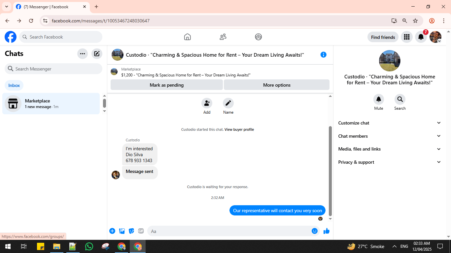The height and width of the screenshot is (253, 451).
Task: Bookmark this tab with the star icon
Action: click(x=415, y=21)
